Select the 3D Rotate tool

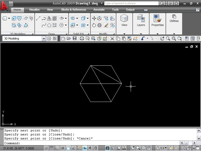click(x=99, y=25)
